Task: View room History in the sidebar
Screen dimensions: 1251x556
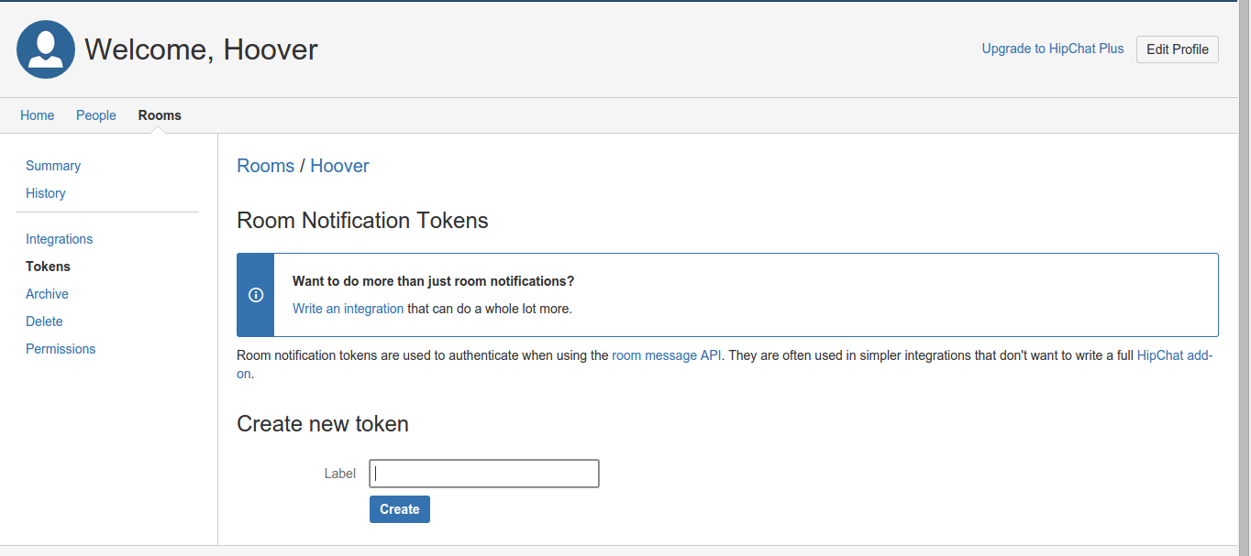Action: point(46,193)
